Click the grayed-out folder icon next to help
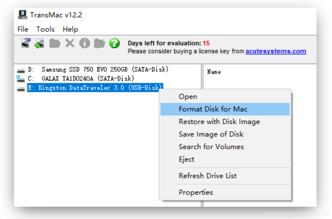This screenshot has width=332, height=219. pos(99,43)
